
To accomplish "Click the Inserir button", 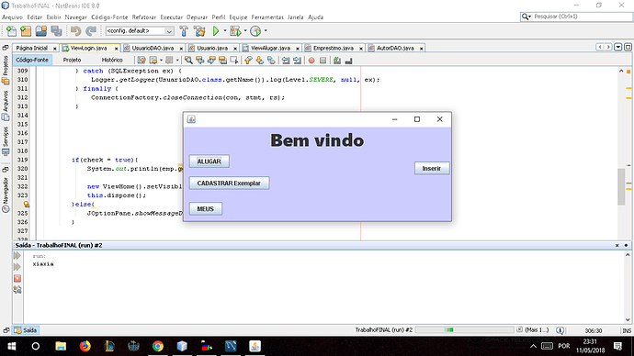I will [432, 168].
